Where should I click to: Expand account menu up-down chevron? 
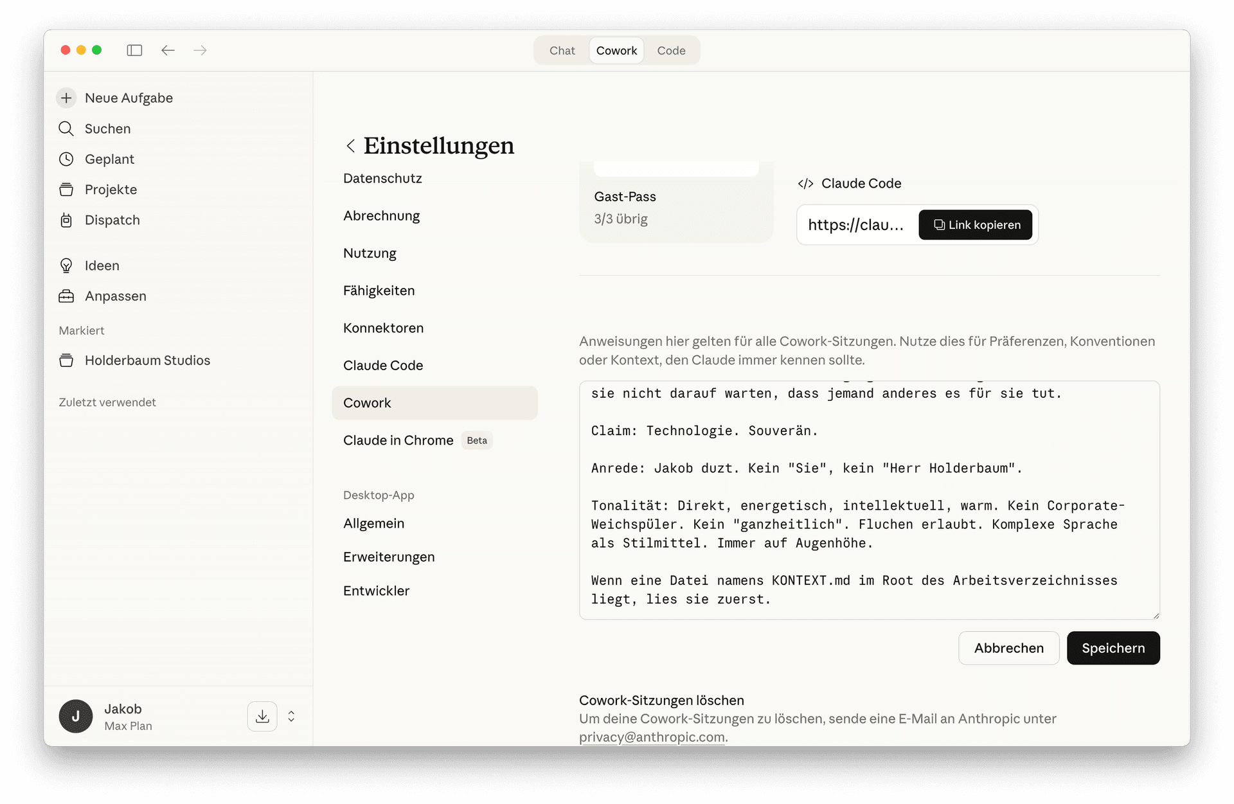(x=291, y=717)
